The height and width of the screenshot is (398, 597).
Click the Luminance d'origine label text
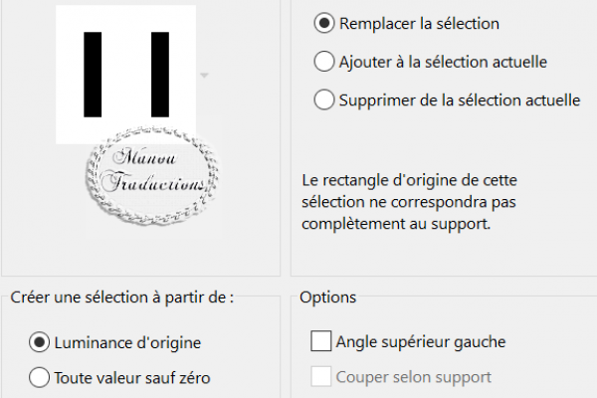tap(127, 342)
